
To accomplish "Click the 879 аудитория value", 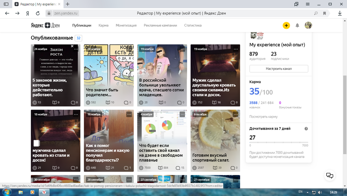I will [254, 54].
